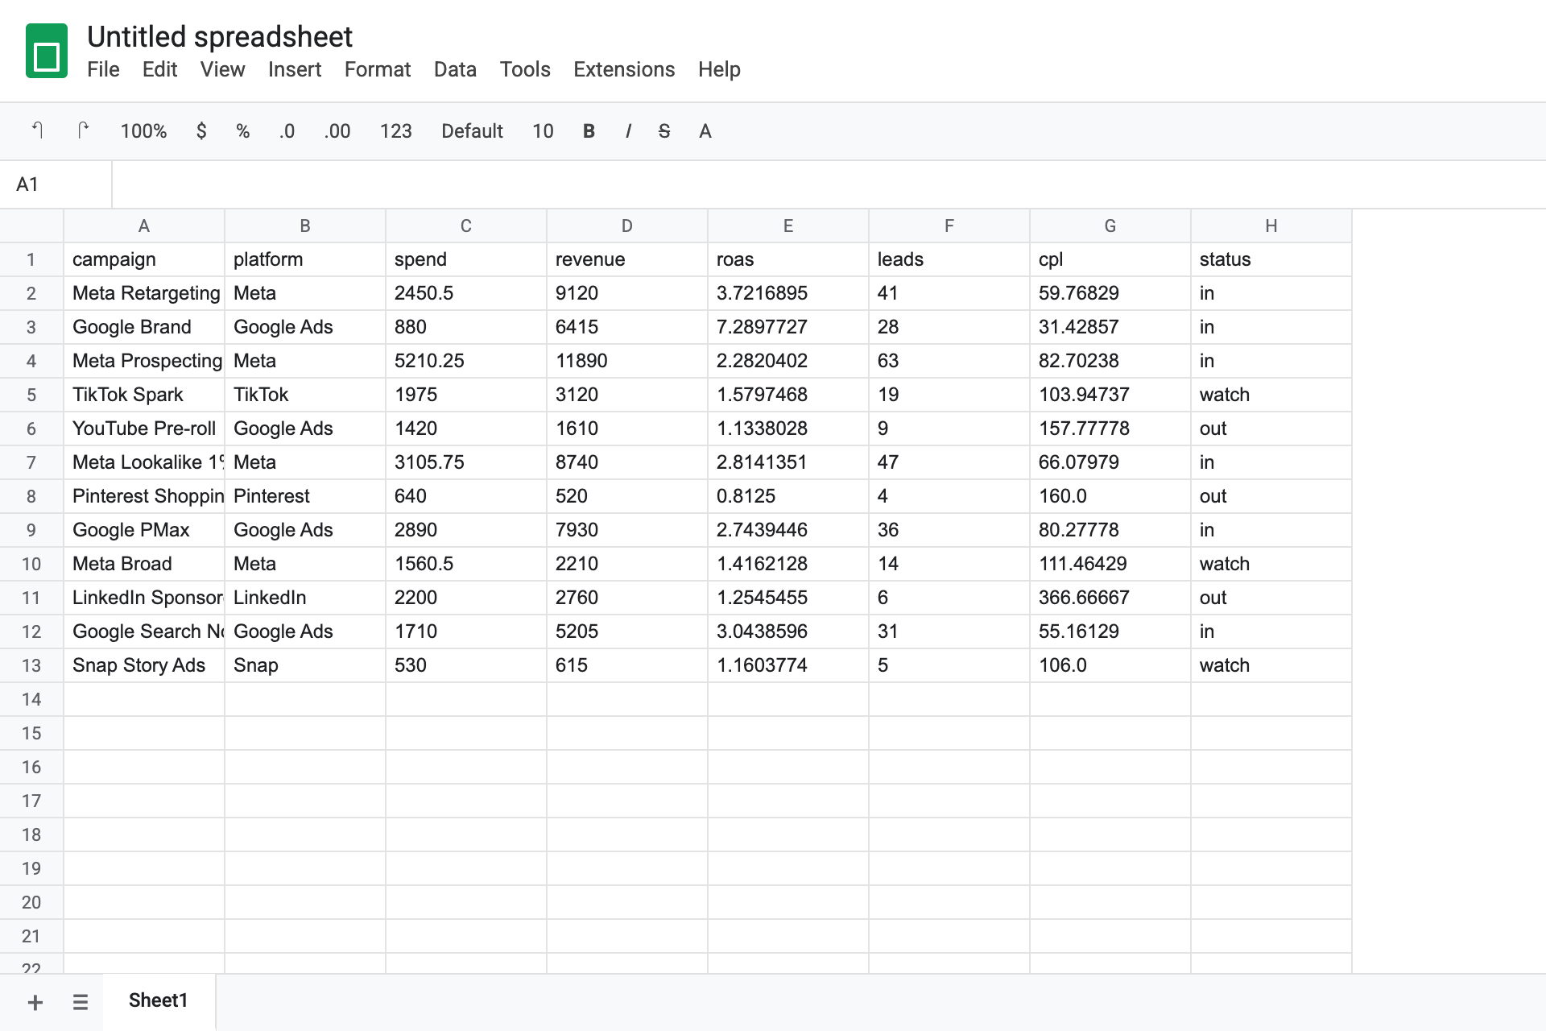Click cpl value 103.94737
This screenshot has width=1546, height=1031.
pos(1110,395)
